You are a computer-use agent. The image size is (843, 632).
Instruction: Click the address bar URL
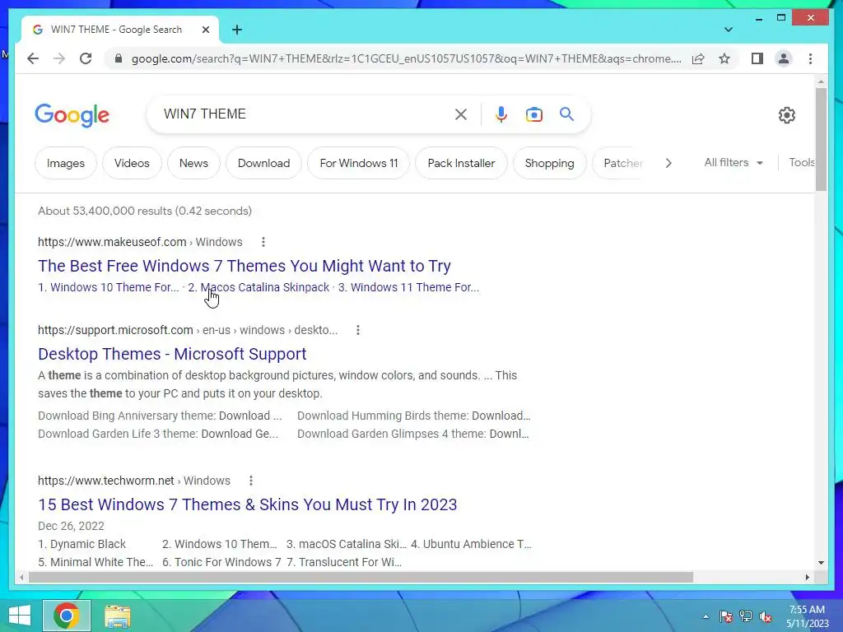pos(406,58)
